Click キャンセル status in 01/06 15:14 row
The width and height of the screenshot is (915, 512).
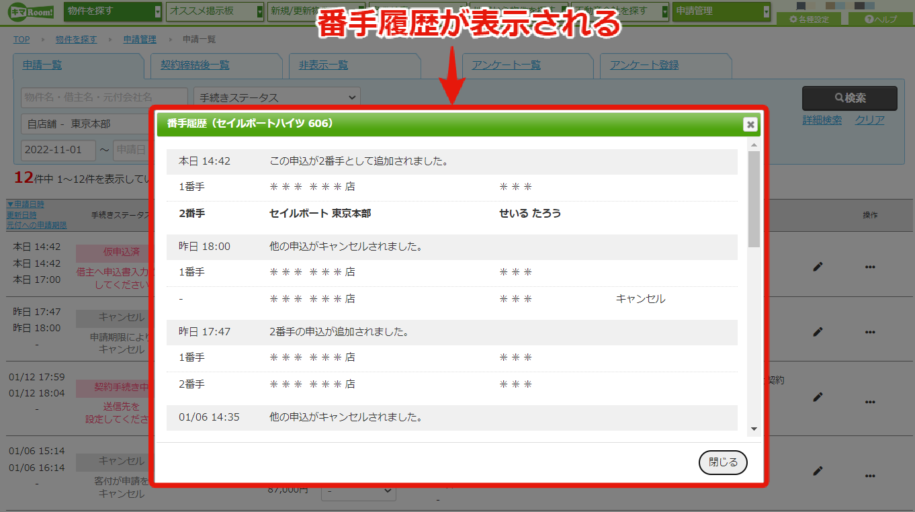(121, 462)
